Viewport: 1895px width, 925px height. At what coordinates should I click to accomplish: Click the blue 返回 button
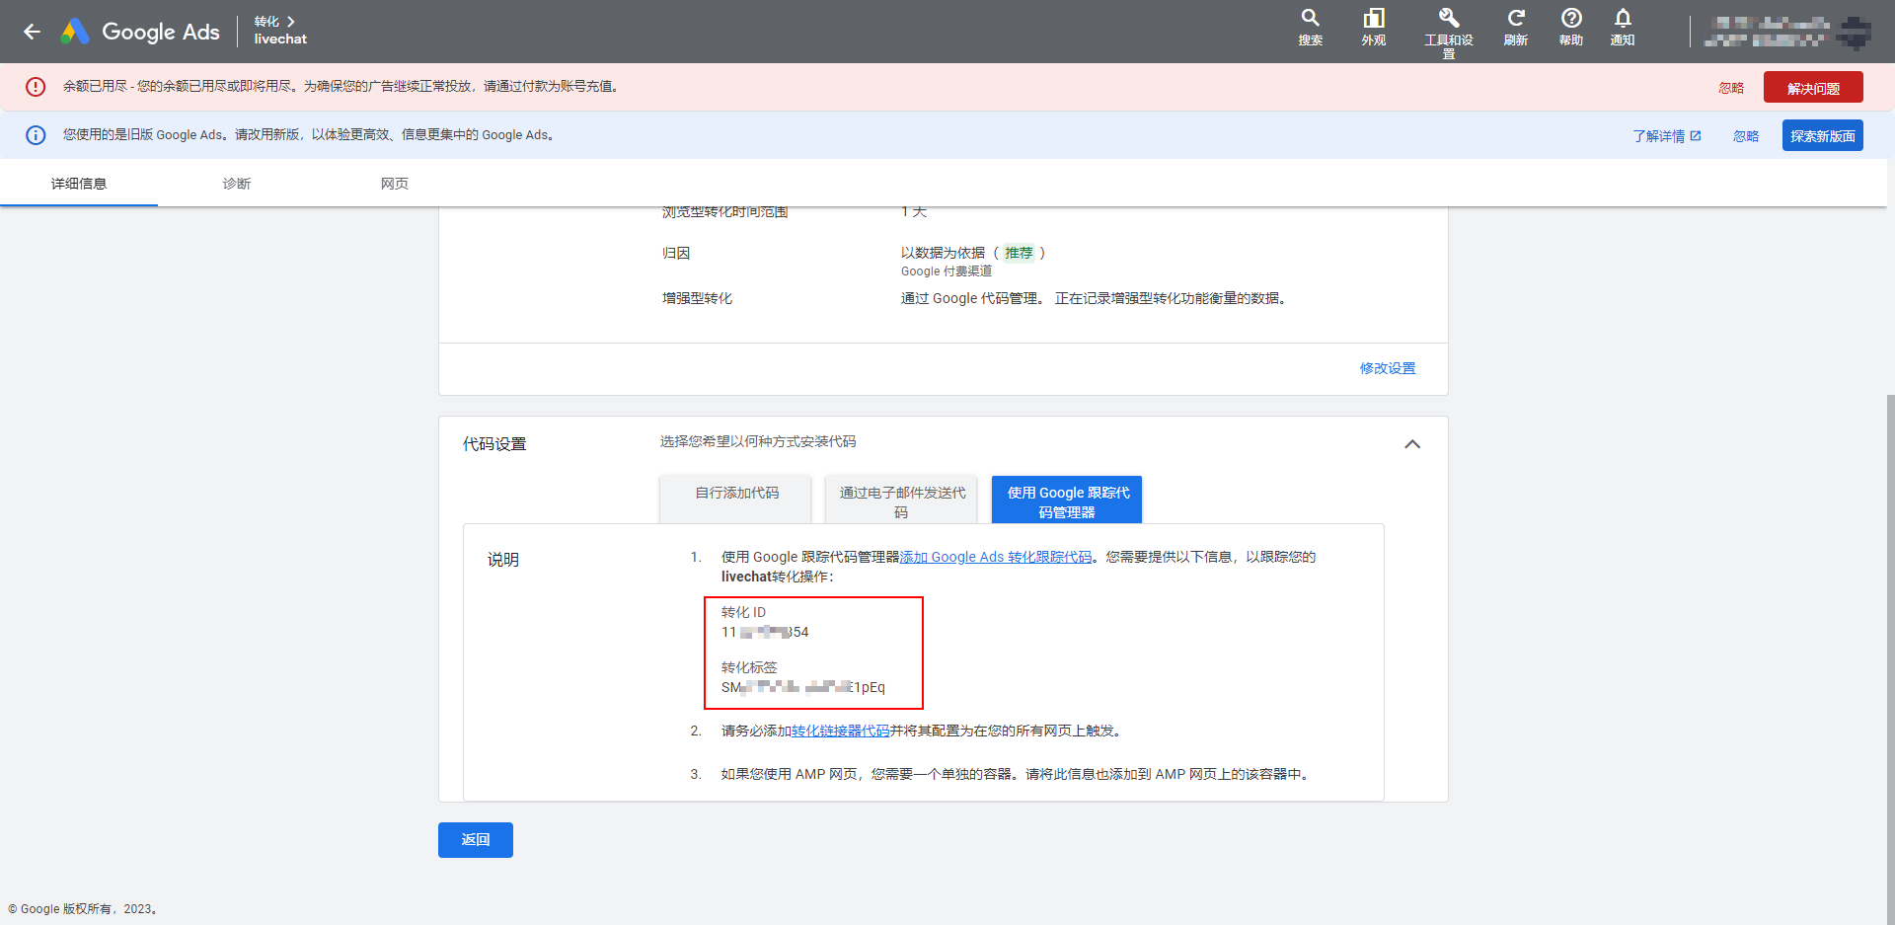coord(476,840)
